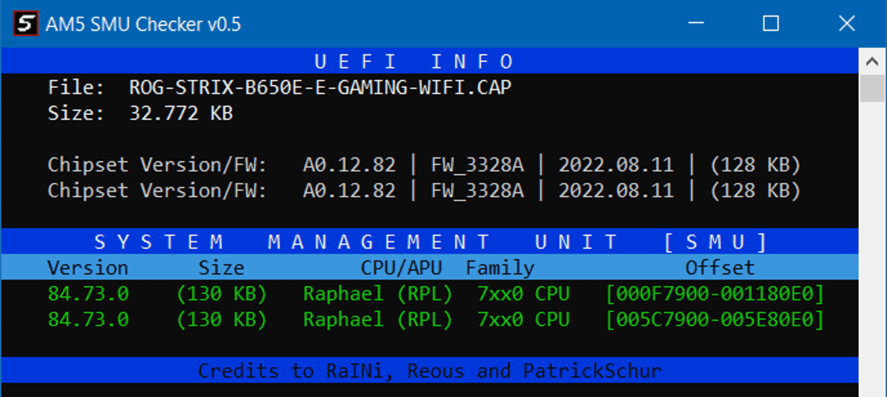Click the window title AM5 SMU Checker v0.5
The width and height of the screenshot is (887, 397).
[143, 24]
